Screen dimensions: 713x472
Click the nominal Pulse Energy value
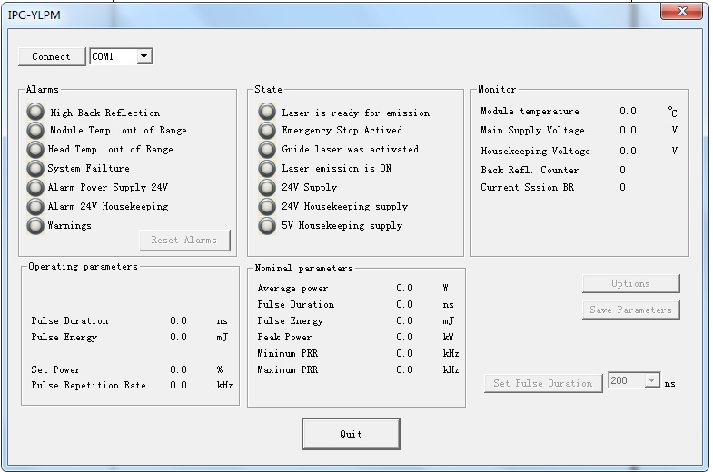tap(405, 320)
